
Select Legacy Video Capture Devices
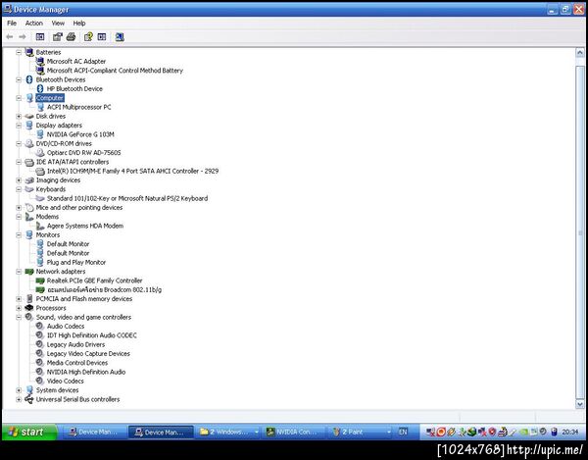point(88,353)
